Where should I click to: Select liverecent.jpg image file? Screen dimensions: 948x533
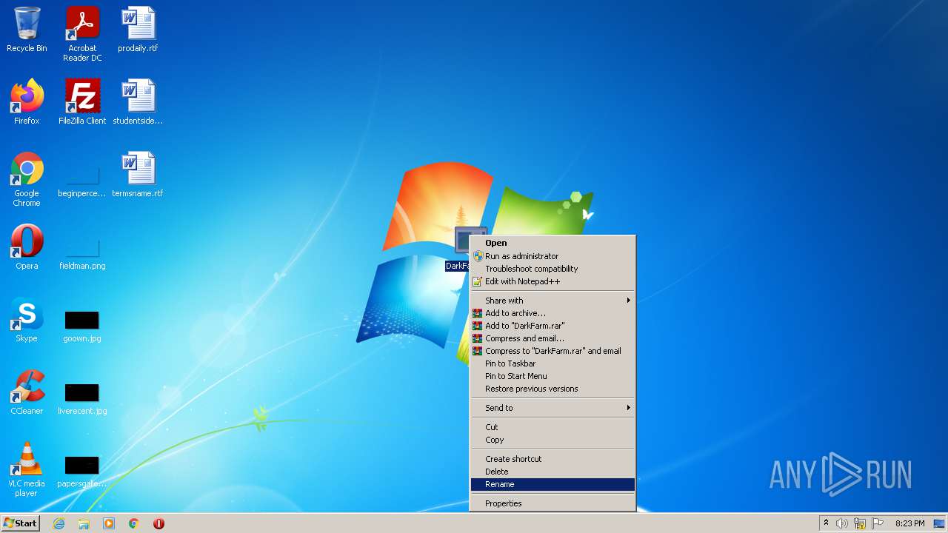coord(82,400)
